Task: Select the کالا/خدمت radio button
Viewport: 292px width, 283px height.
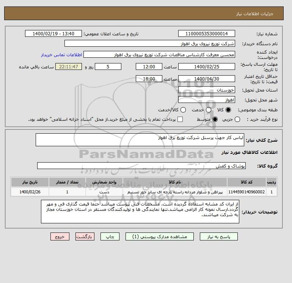Action: [183, 110]
